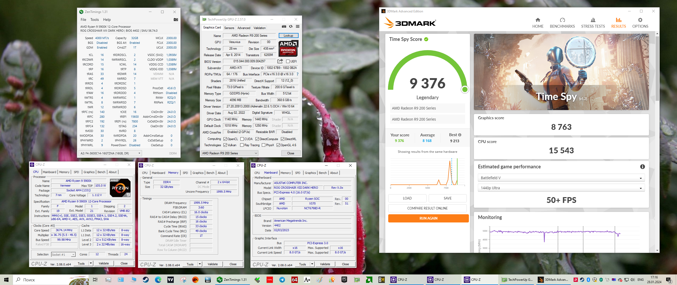This screenshot has width=677, height=285.
Task: Open 3DMark Benchmarks gauge icon
Action: pos(562,20)
